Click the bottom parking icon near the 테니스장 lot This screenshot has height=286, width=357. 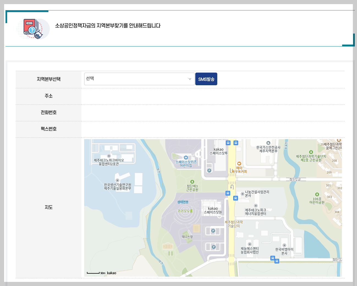pos(214,247)
